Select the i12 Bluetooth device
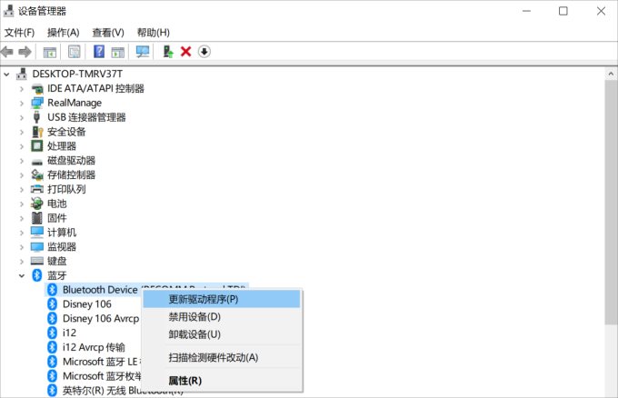The image size is (618, 398). 69,333
